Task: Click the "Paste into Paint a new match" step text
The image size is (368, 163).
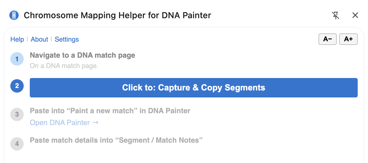Action: 110,111
